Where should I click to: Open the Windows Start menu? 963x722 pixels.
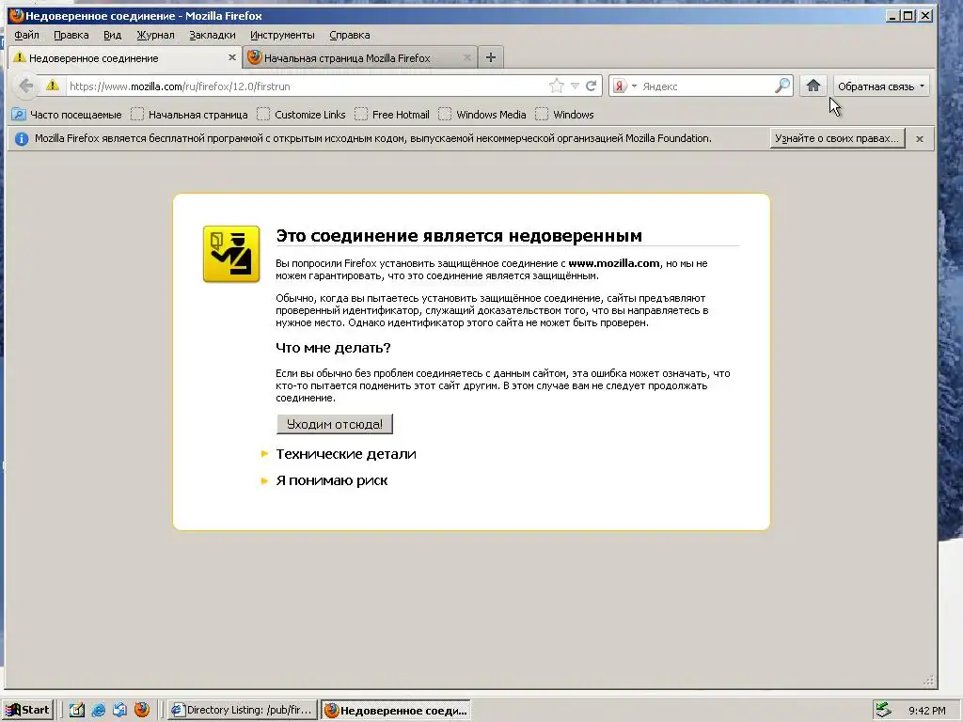click(x=27, y=710)
